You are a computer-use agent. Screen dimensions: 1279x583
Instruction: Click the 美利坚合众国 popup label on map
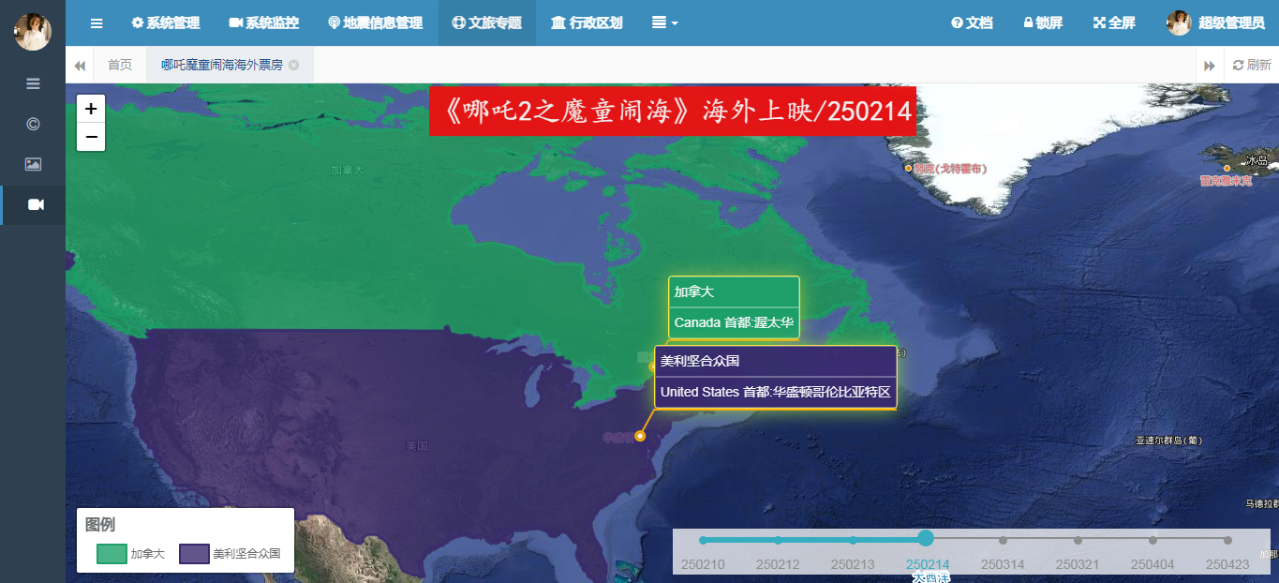tap(701, 361)
